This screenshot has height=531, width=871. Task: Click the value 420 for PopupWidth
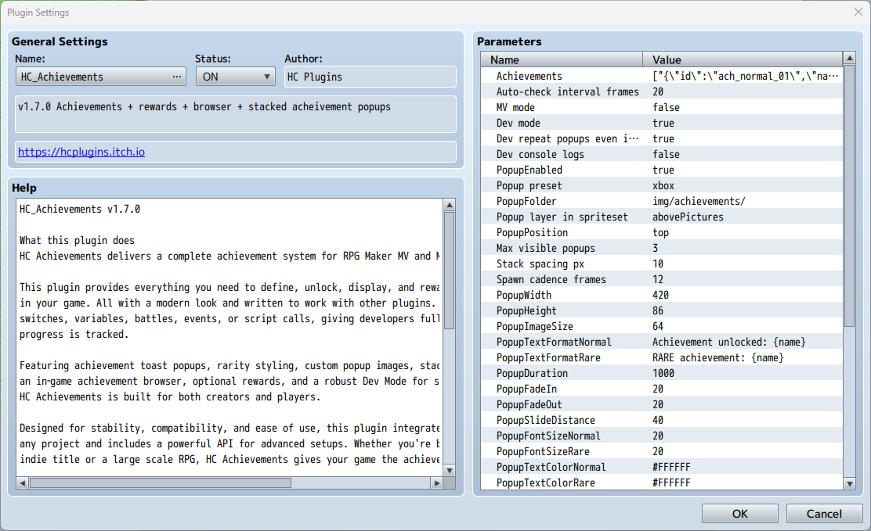coord(660,295)
